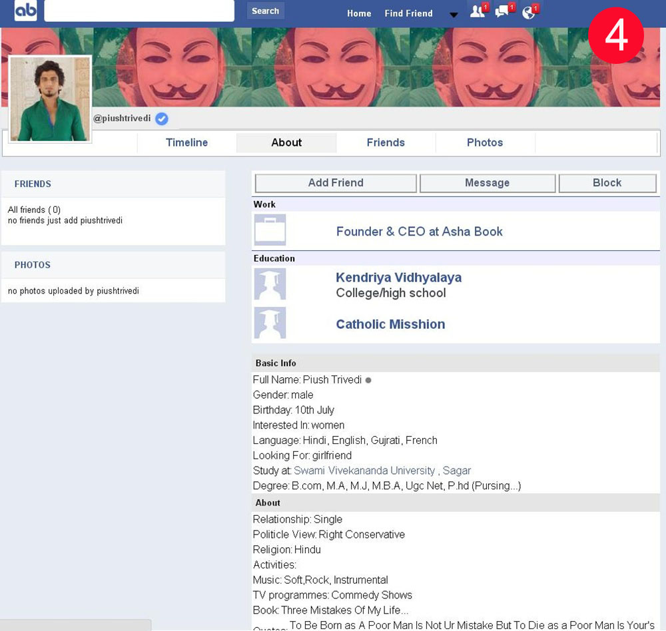Click the Education section header
666x631 pixels.
[x=456, y=259]
